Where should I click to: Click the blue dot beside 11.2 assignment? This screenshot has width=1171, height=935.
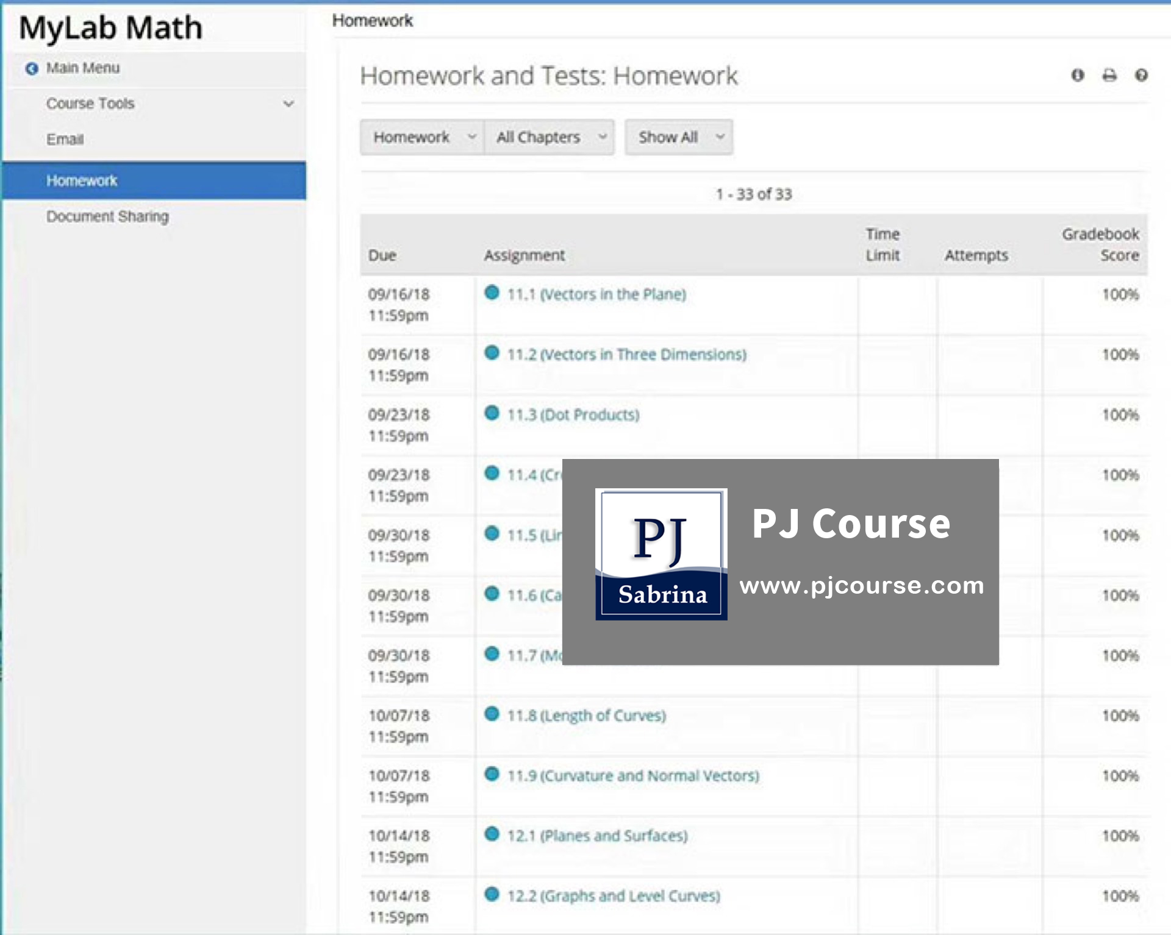[x=492, y=353]
